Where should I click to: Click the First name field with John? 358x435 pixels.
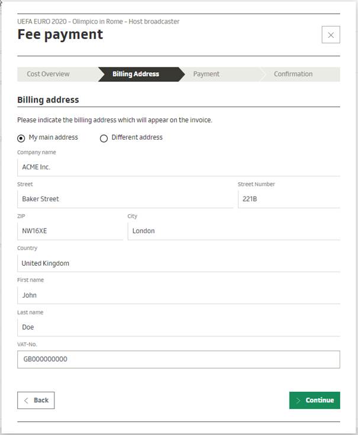(178, 295)
